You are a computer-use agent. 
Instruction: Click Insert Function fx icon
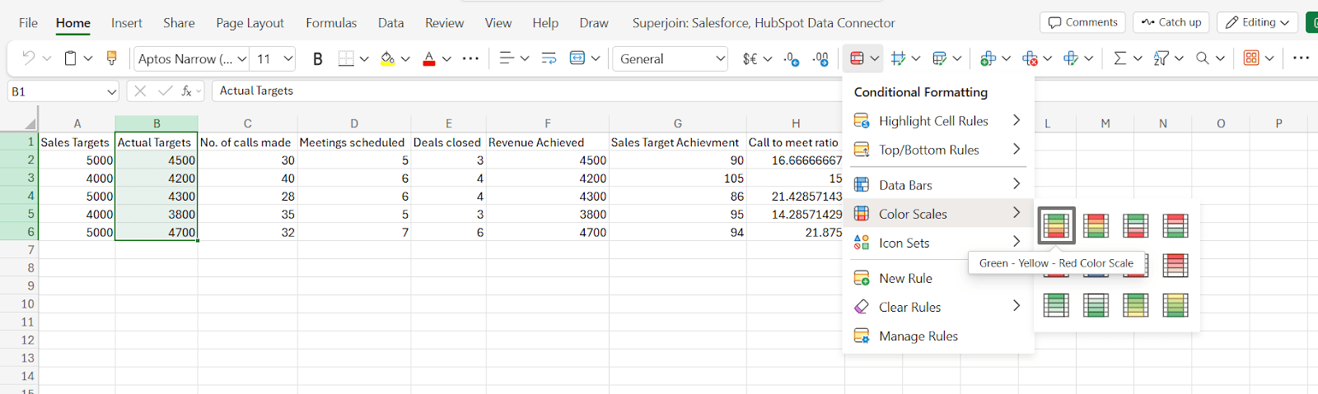[187, 91]
